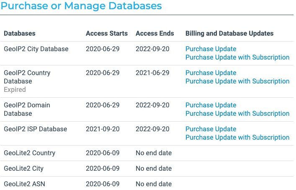Select the GeoLite2 City row name
The height and width of the screenshot is (190, 296).
[23, 169]
